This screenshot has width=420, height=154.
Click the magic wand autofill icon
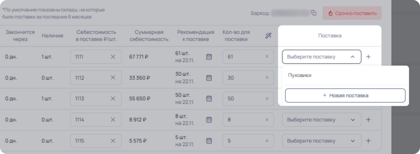click(x=268, y=36)
